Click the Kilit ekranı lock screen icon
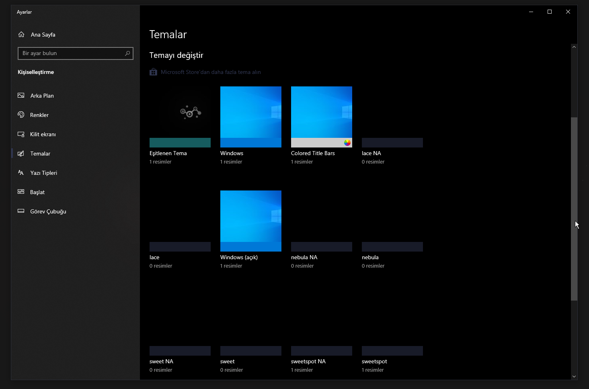Viewport: 589px width, 389px height. click(21, 134)
